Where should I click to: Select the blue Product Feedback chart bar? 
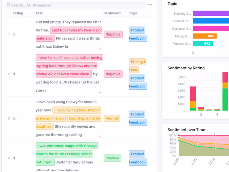click(211, 21)
